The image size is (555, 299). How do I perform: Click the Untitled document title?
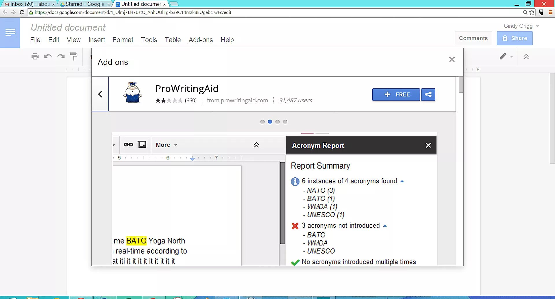[x=68, y=27]
